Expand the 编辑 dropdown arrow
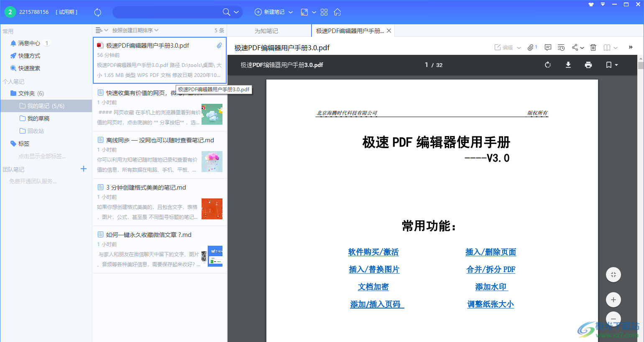Viewport: 644px width, 342px height. tap(519, 48)
